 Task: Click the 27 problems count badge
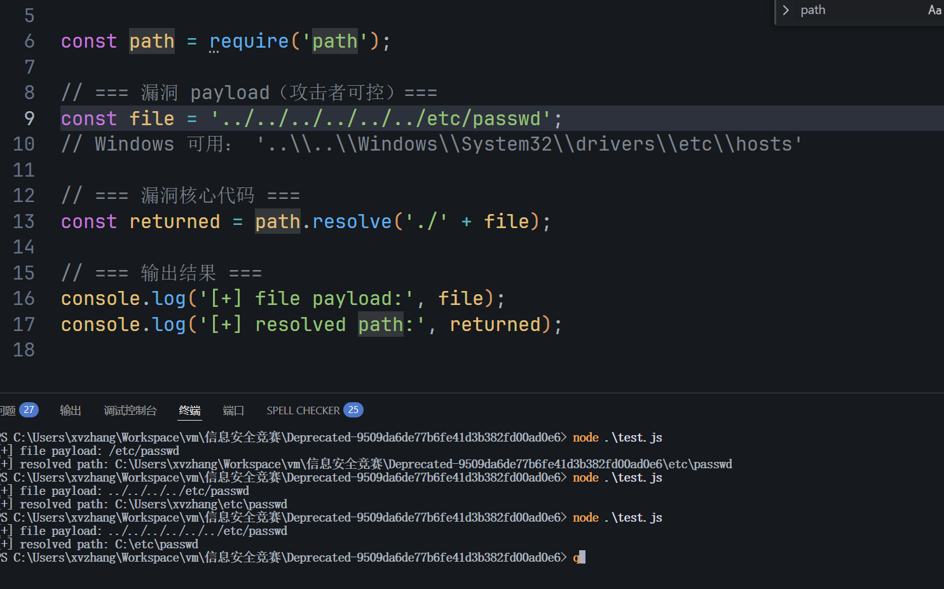tap(29, 410)
